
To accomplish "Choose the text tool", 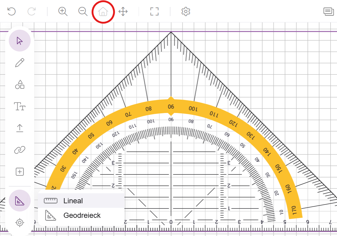I will (20, 106).
